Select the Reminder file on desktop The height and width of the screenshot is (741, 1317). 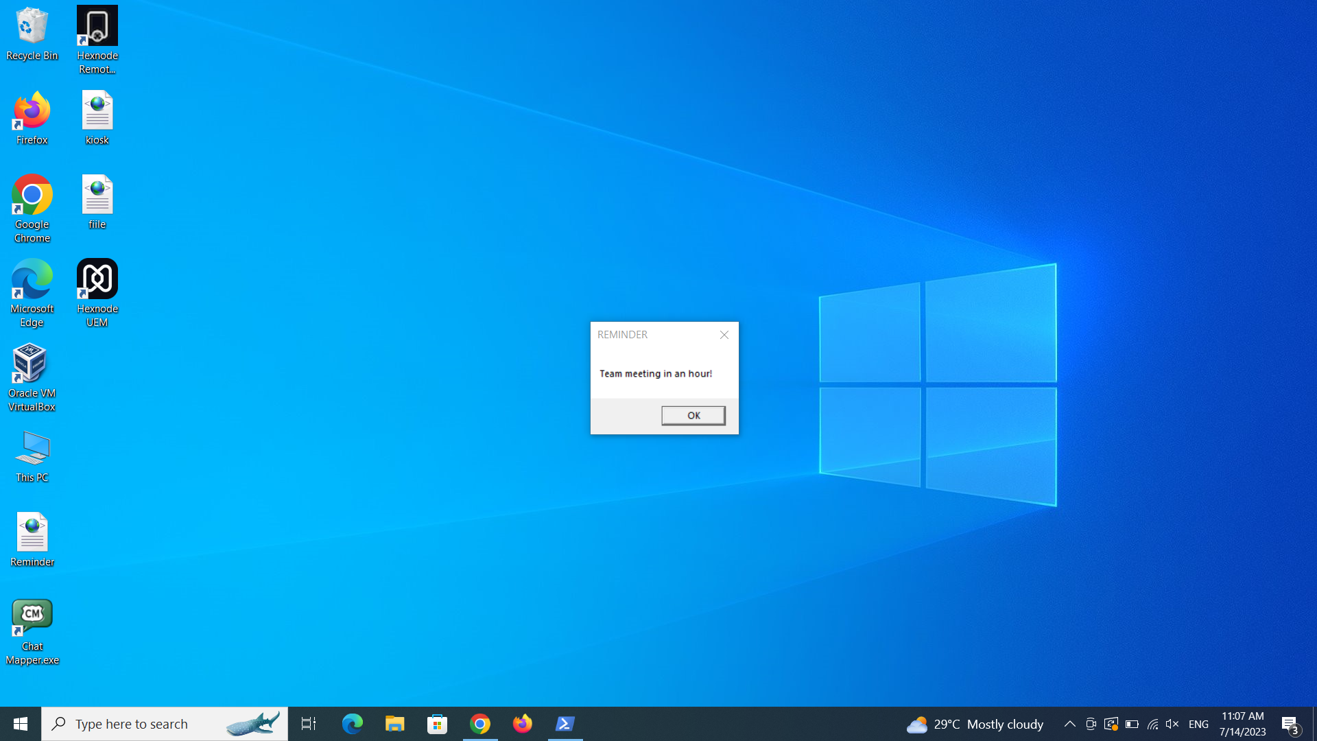tap(32, 540)
